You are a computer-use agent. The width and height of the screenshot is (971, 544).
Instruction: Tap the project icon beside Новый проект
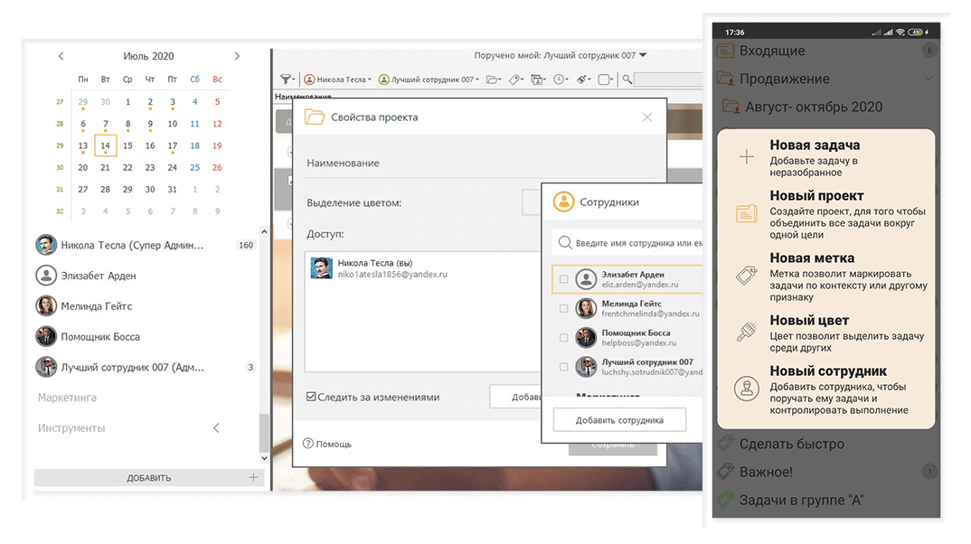tap(747, 213)
